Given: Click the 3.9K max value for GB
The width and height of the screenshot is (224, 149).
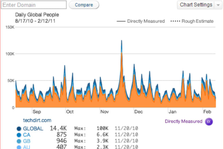Looking at the screenshot, I should click(102, 141).
